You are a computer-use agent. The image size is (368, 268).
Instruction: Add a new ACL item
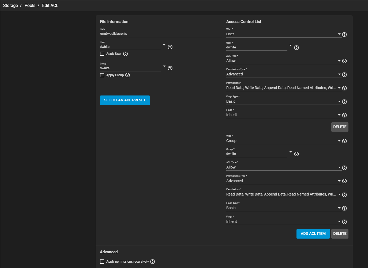(x=313, y=234)
